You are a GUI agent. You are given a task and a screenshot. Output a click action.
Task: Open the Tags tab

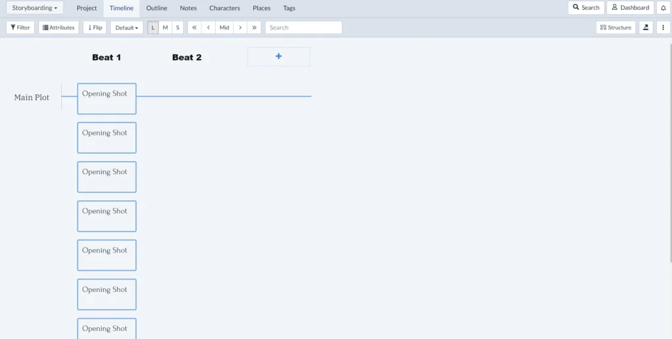click(289, 8)
